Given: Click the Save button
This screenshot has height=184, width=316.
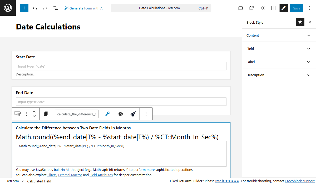Looking at the screenshot, I should coord(297,8).
